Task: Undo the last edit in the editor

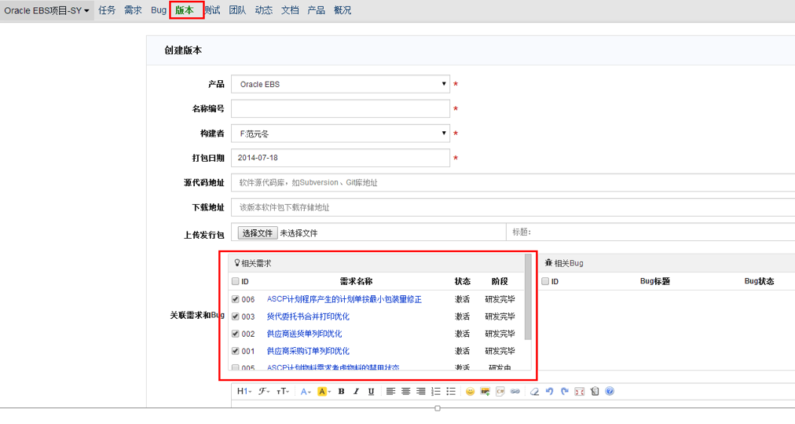Action: [550, 392]
